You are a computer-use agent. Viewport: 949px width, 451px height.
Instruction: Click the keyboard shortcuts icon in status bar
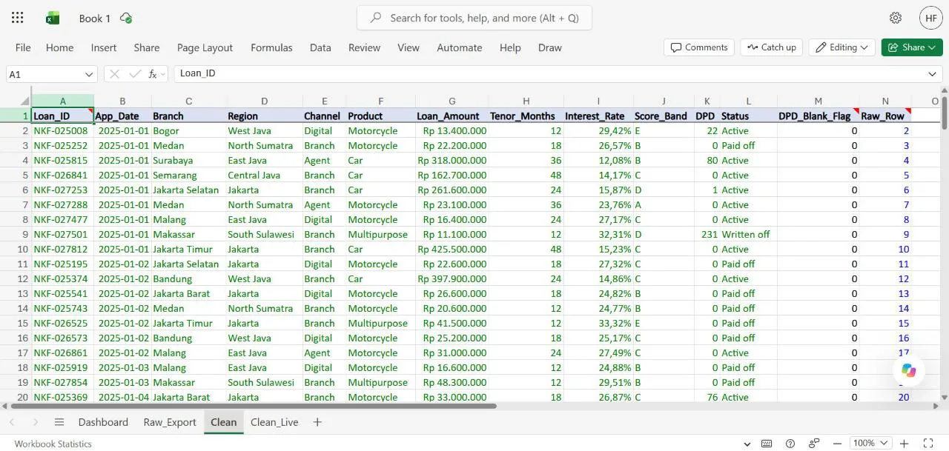click(x=767, y=444)
